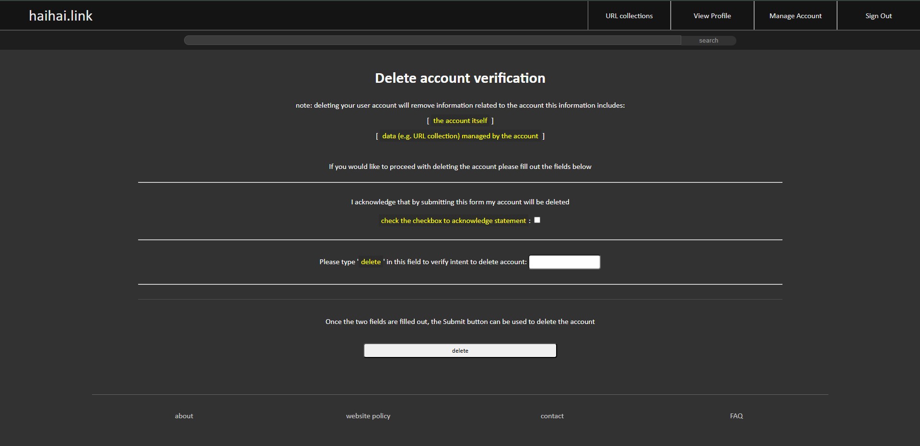Go to View Profile
Image resolution: width=920 pixels, height=446 pixels.
coord(712,16)
